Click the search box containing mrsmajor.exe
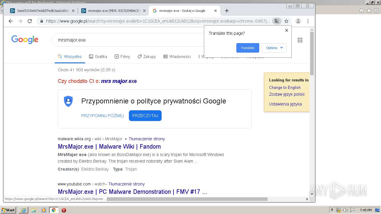Image resolution: width=381 pixels, height=214 pixels. point(128,40)
